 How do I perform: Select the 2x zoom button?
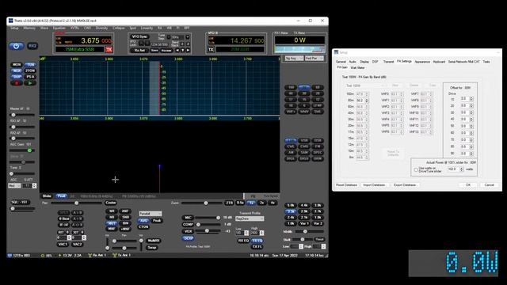click(262, 203)
